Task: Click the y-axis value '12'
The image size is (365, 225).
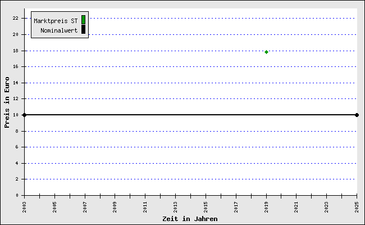Action: tap(16, 99)
